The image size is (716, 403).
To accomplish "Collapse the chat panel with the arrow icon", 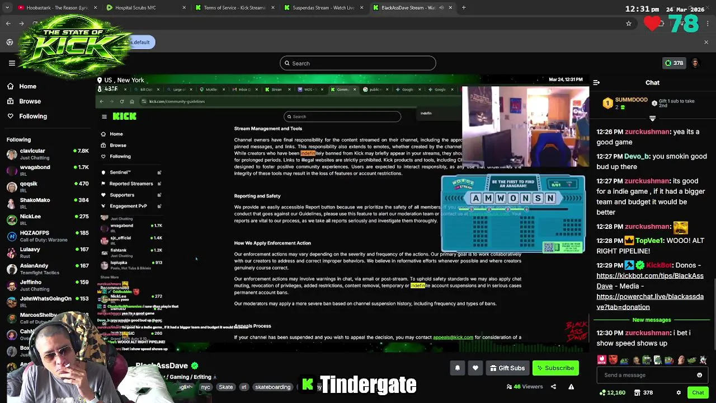I will [596, 83].
